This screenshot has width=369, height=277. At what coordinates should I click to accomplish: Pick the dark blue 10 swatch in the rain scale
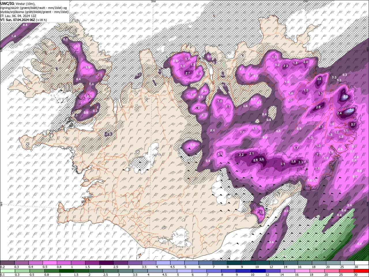tap(258, 271)
